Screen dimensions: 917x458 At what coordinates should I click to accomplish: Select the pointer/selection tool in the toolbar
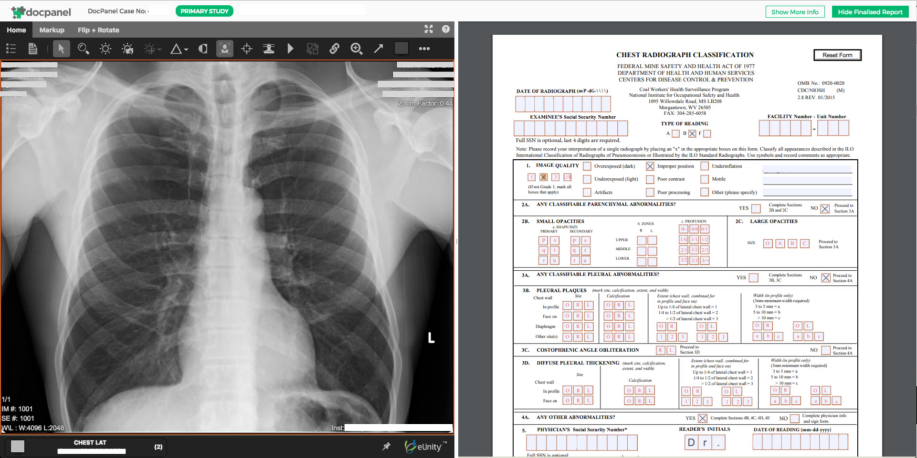[x=61, y=48]
